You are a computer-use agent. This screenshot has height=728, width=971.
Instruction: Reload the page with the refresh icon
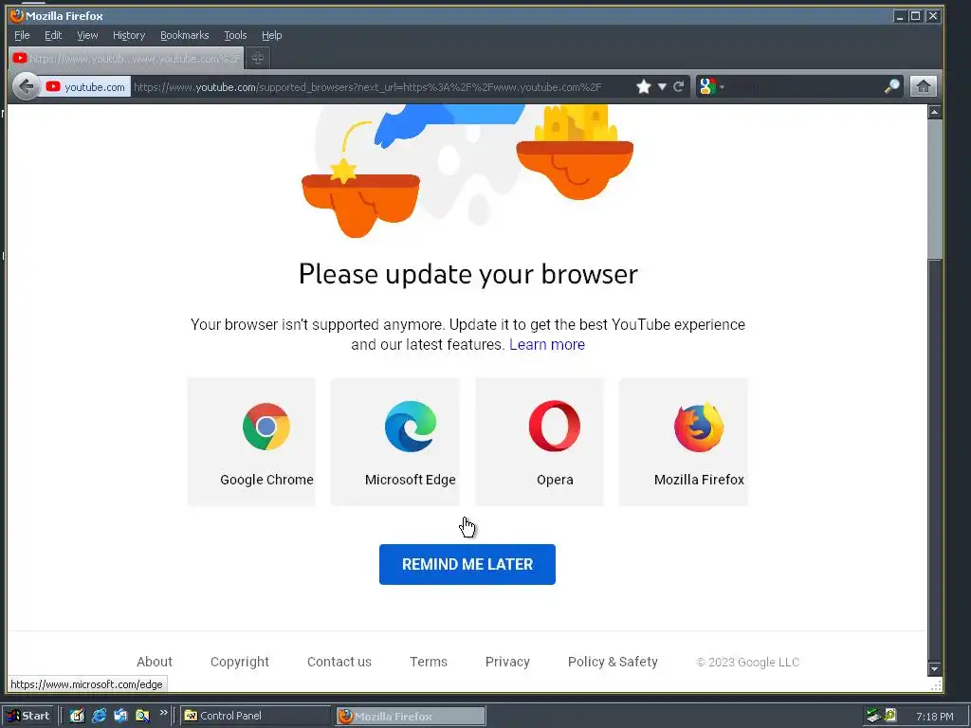point(679,86)
